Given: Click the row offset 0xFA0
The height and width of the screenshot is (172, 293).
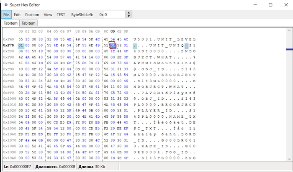Looking at the screenshot, I should [x=8, y=62].
